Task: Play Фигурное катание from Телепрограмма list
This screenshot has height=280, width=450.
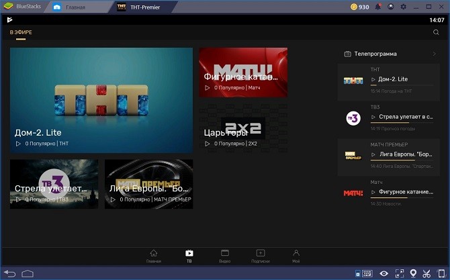Action: coord(373,192)
